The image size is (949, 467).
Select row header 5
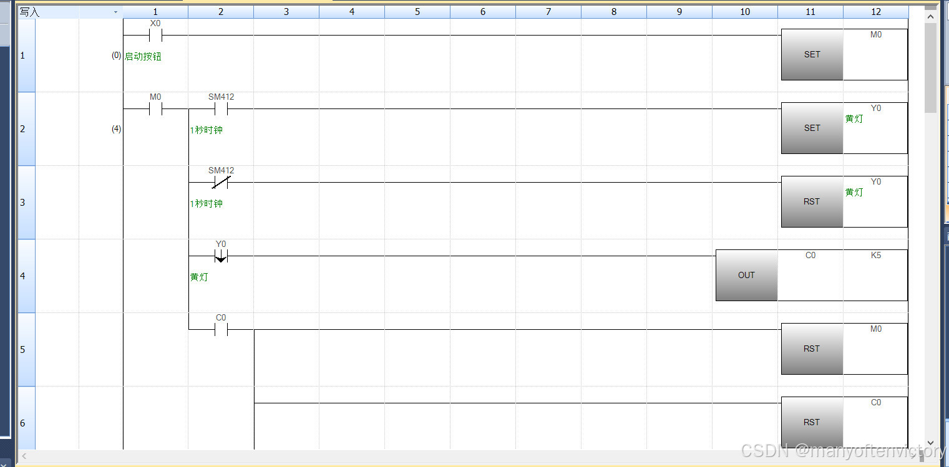(x=26, y=350)
